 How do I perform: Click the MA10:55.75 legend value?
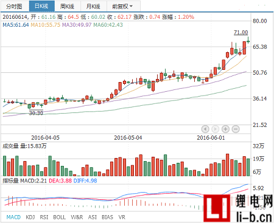(46, 25)
